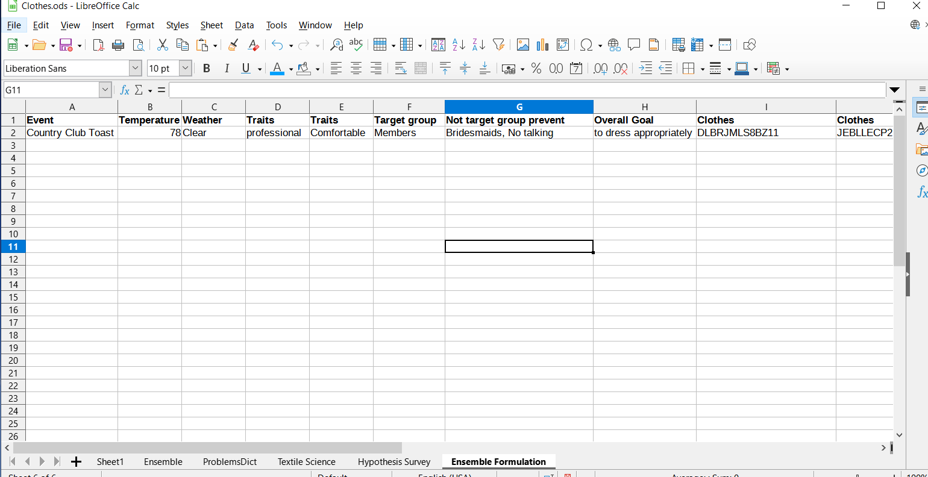This screenshot has height=477, width=928.
Task: Open Find & Replace
Action: click(336, 45)
